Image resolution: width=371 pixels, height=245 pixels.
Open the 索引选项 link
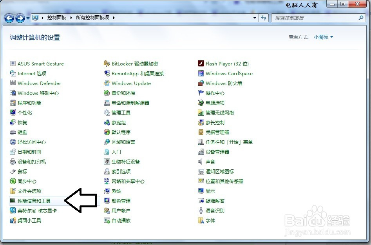[x=121, y=171]
